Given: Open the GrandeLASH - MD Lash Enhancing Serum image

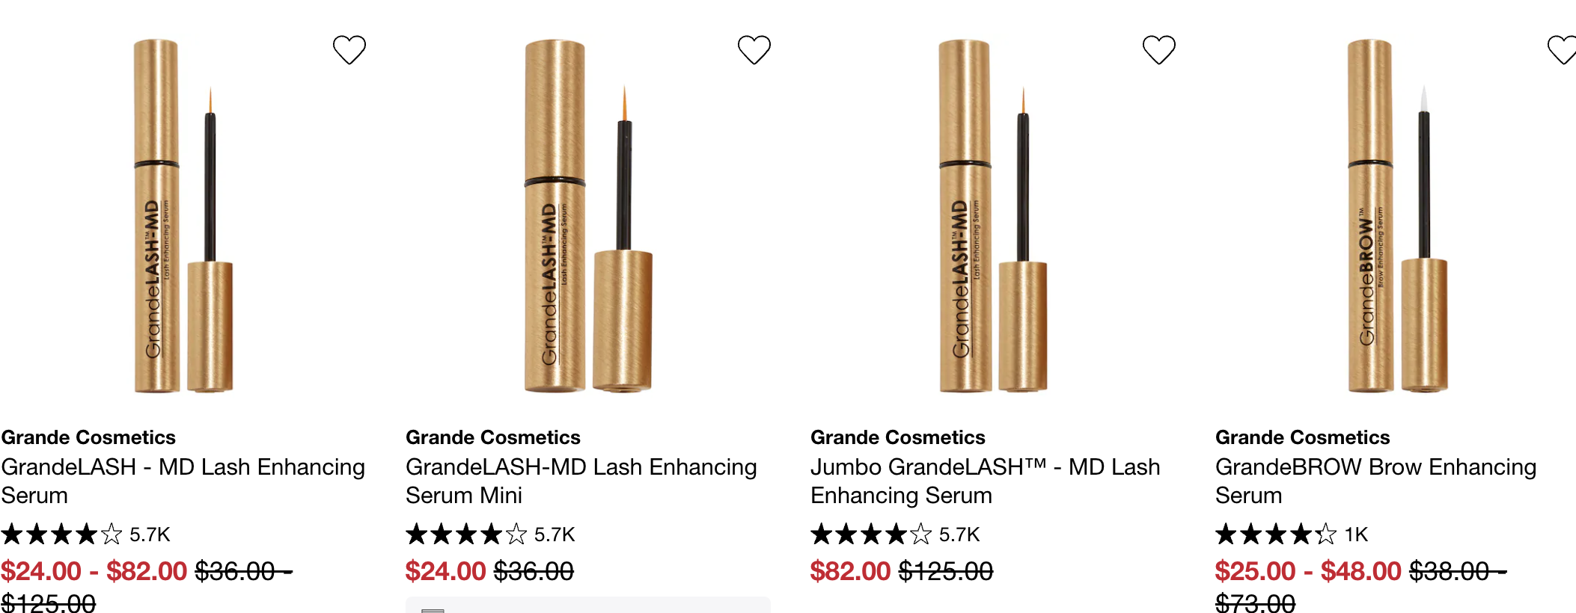Looking at the screenshot, I should click(x=183, y=216).
